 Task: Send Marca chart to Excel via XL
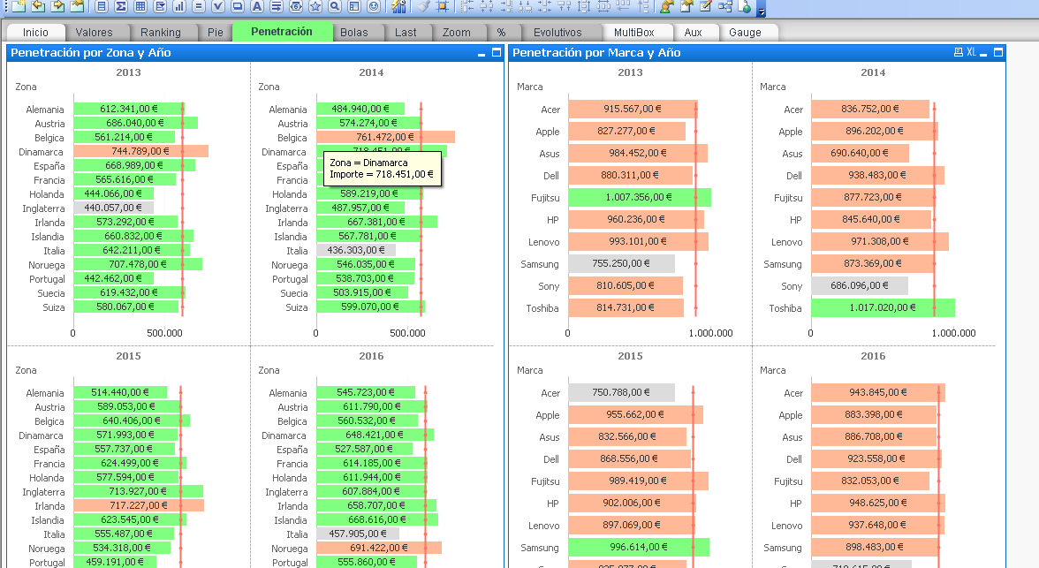(x=971, y=52)
